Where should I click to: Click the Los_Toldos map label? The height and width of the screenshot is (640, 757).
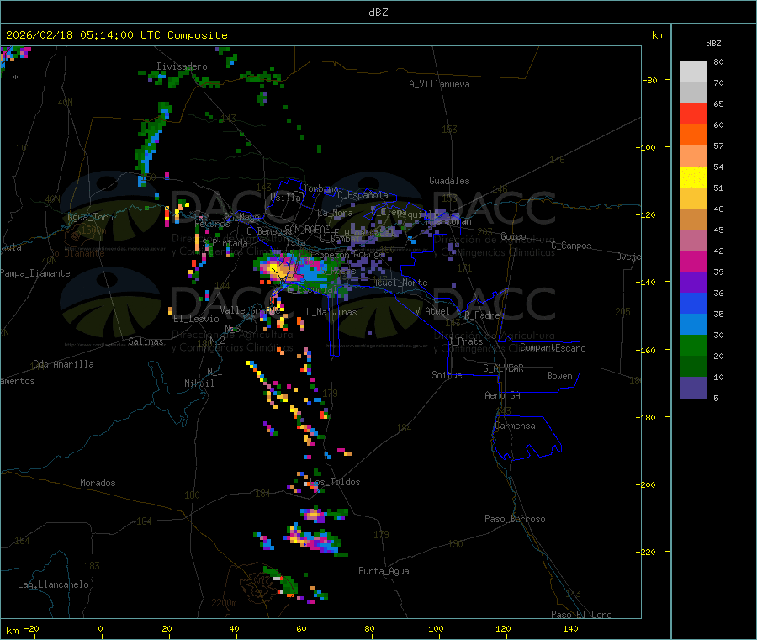pos(335,482)
